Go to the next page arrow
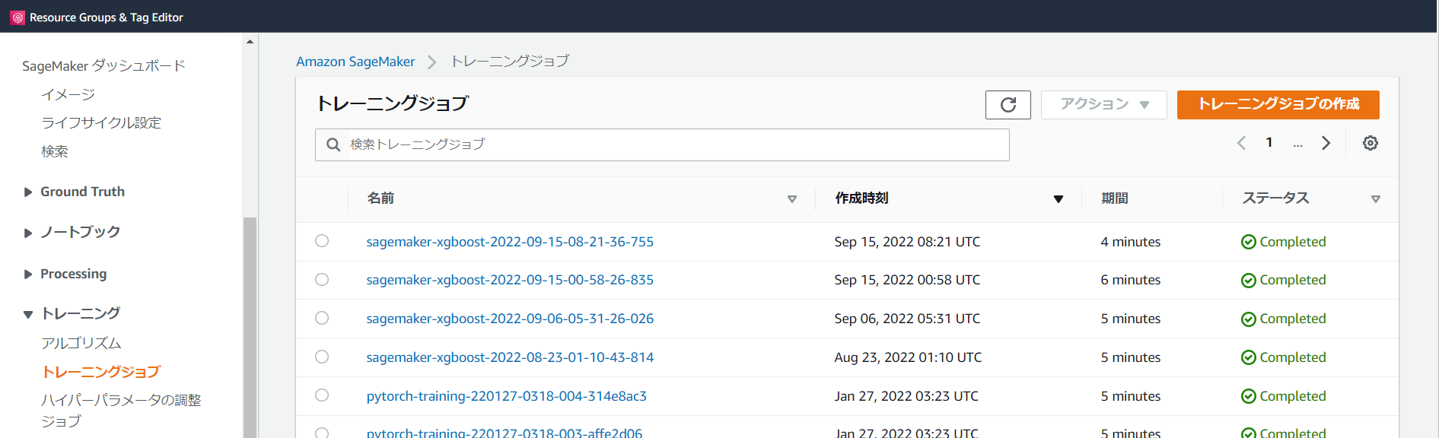Viewport: 1439px width, 438px height. (x=1326, y=143)
